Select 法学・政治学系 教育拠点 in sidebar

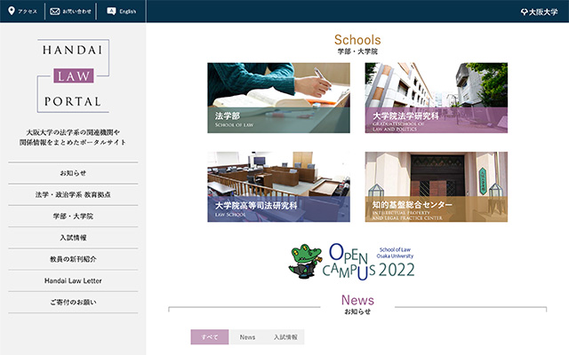pyautogui.click(x=73, y=194)
